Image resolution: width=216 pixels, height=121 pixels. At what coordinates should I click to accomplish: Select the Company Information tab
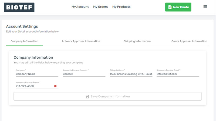click(24, 41)
